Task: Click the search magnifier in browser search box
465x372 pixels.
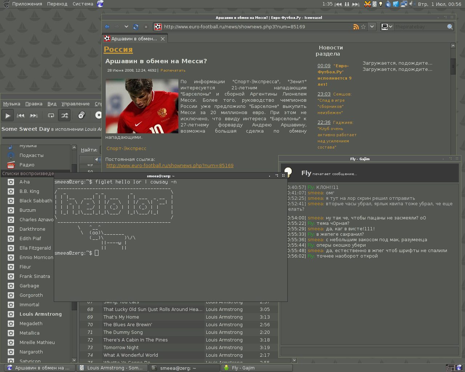Action: 450,27
